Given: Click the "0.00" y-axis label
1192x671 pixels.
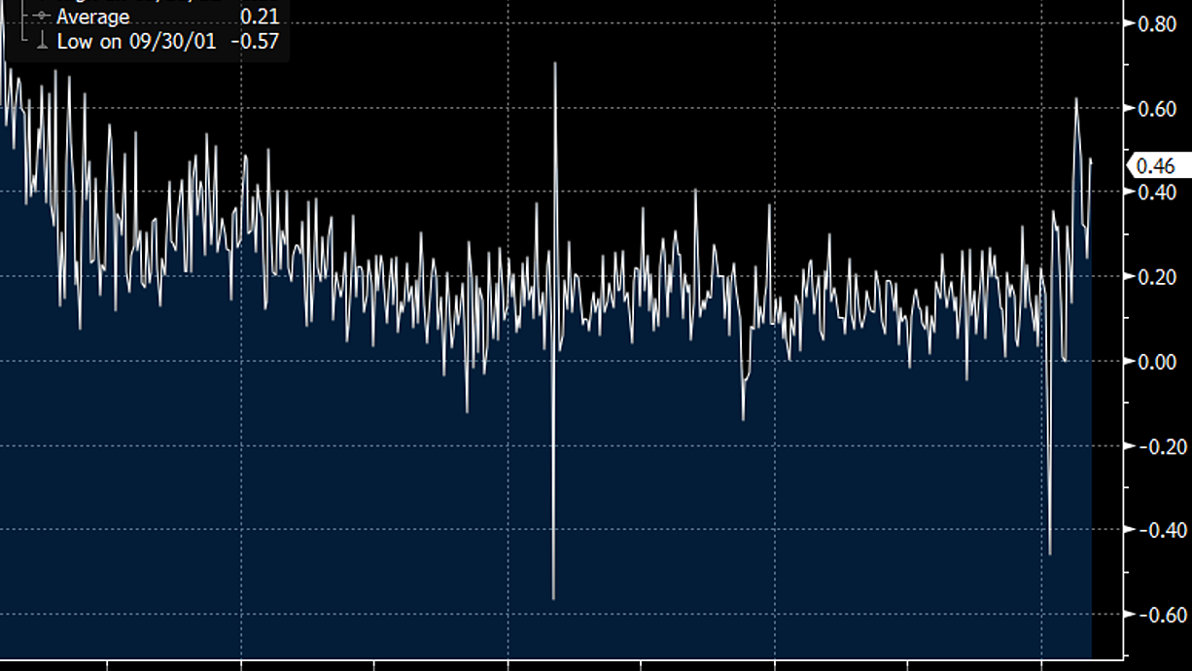Looking at the screenshot, I should (1157, 361).
